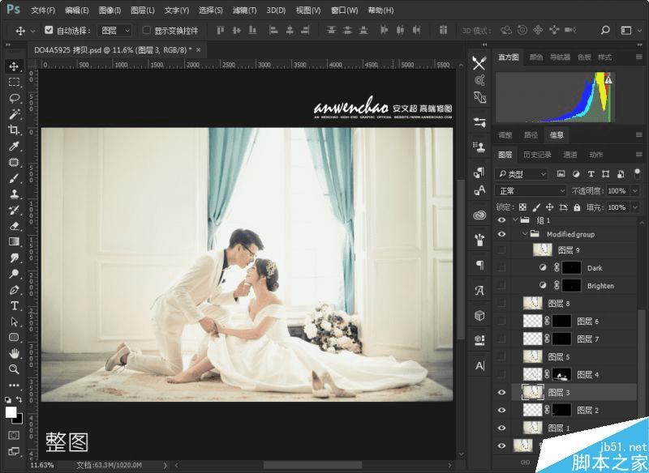Select the Brighten adjustment layer
This screenshot has height=473, width=649.
(600, 286)
